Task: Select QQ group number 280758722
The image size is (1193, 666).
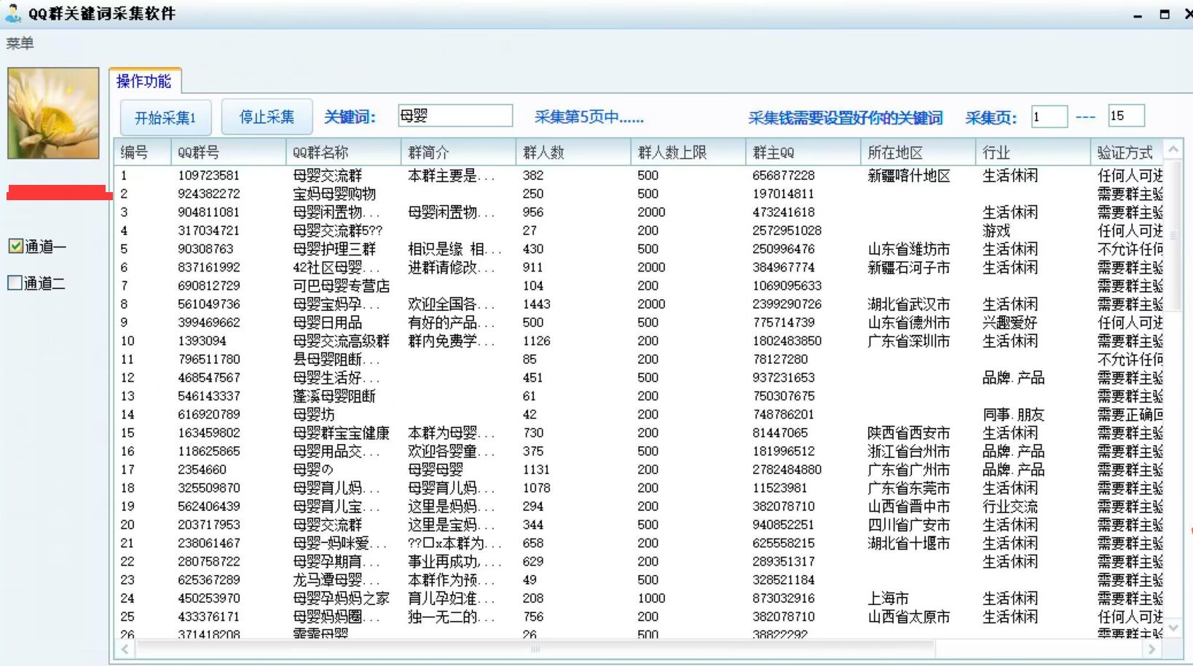Action: pyautogui.click(x=208, y=561)
